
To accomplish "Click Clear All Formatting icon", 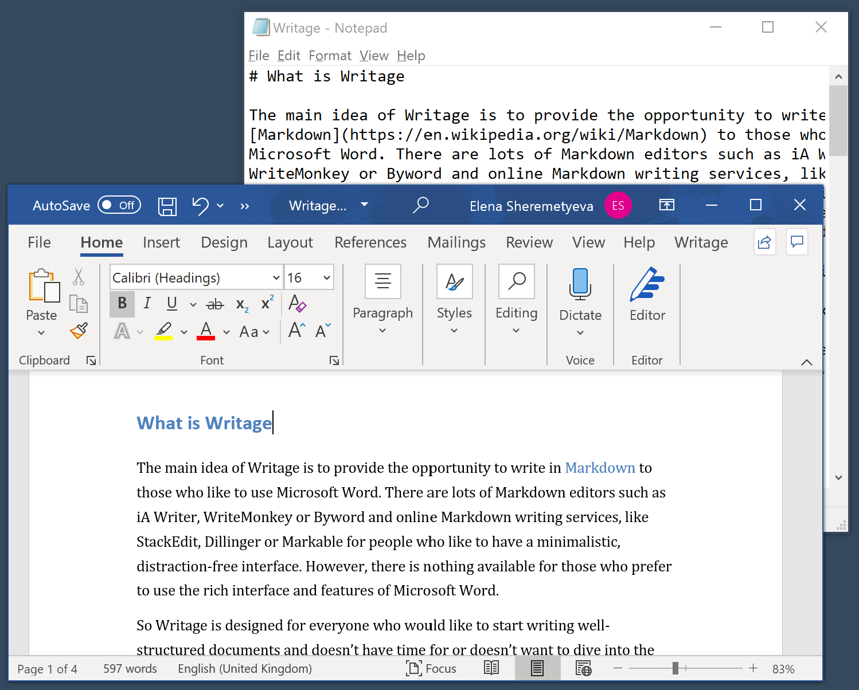I will click(x=297, y=303).
